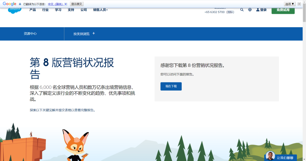
Task: Click the fox mascot illustration
Action: point(76,145)
